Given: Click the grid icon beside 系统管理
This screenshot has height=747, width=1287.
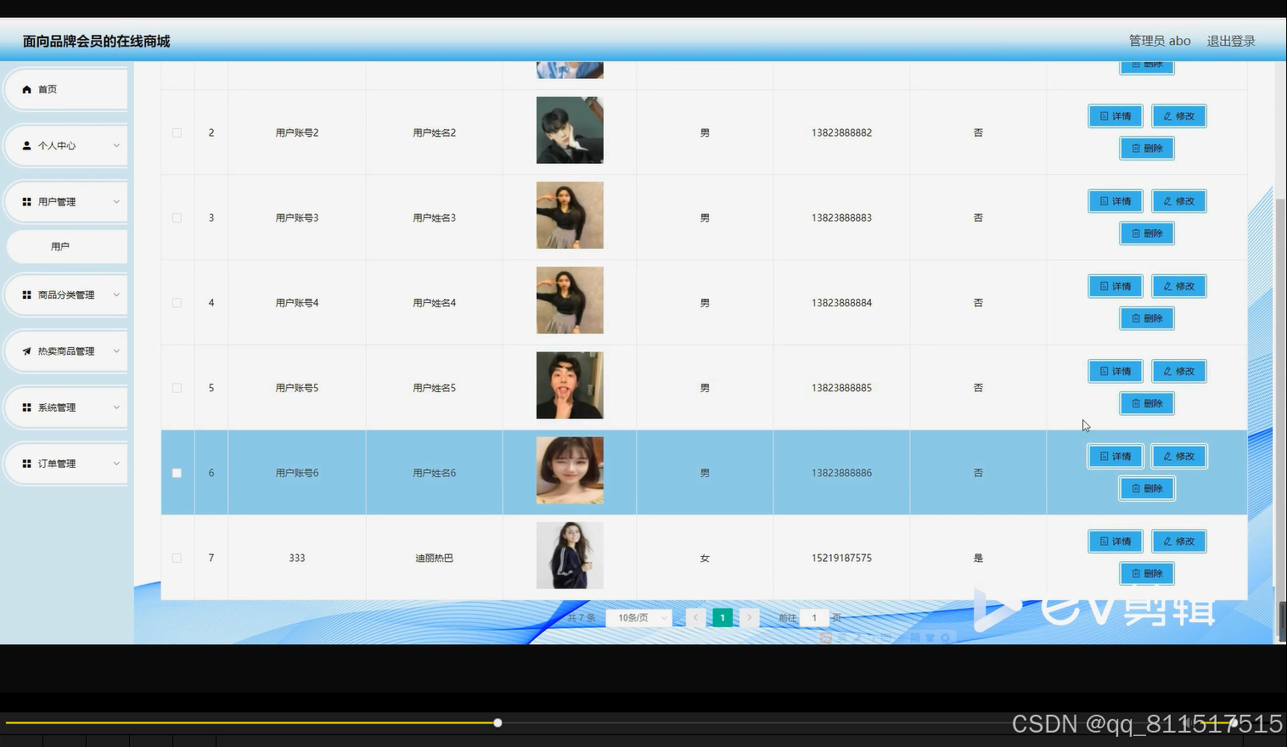Looking at the screenshot, I should coord(26,407).
